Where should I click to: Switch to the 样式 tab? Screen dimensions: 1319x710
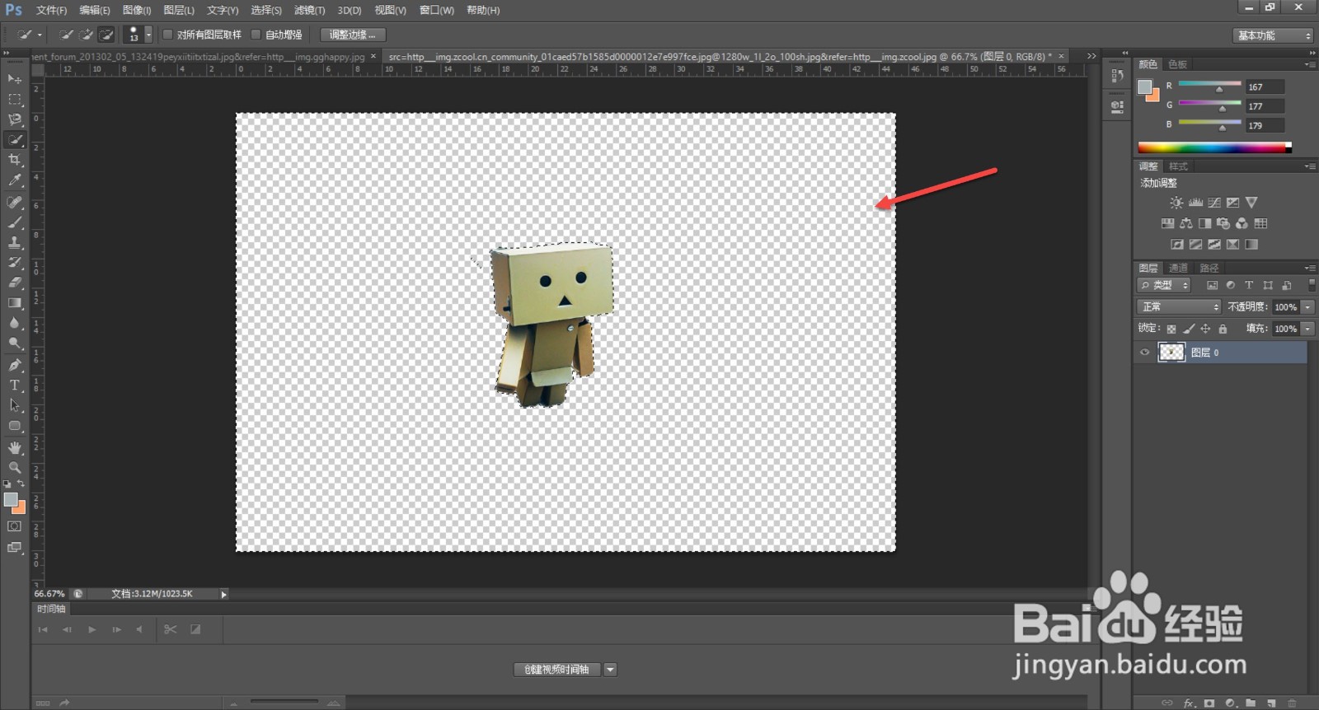[1178, 166]
